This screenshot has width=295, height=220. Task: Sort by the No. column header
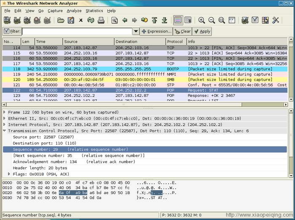(11, 42)
